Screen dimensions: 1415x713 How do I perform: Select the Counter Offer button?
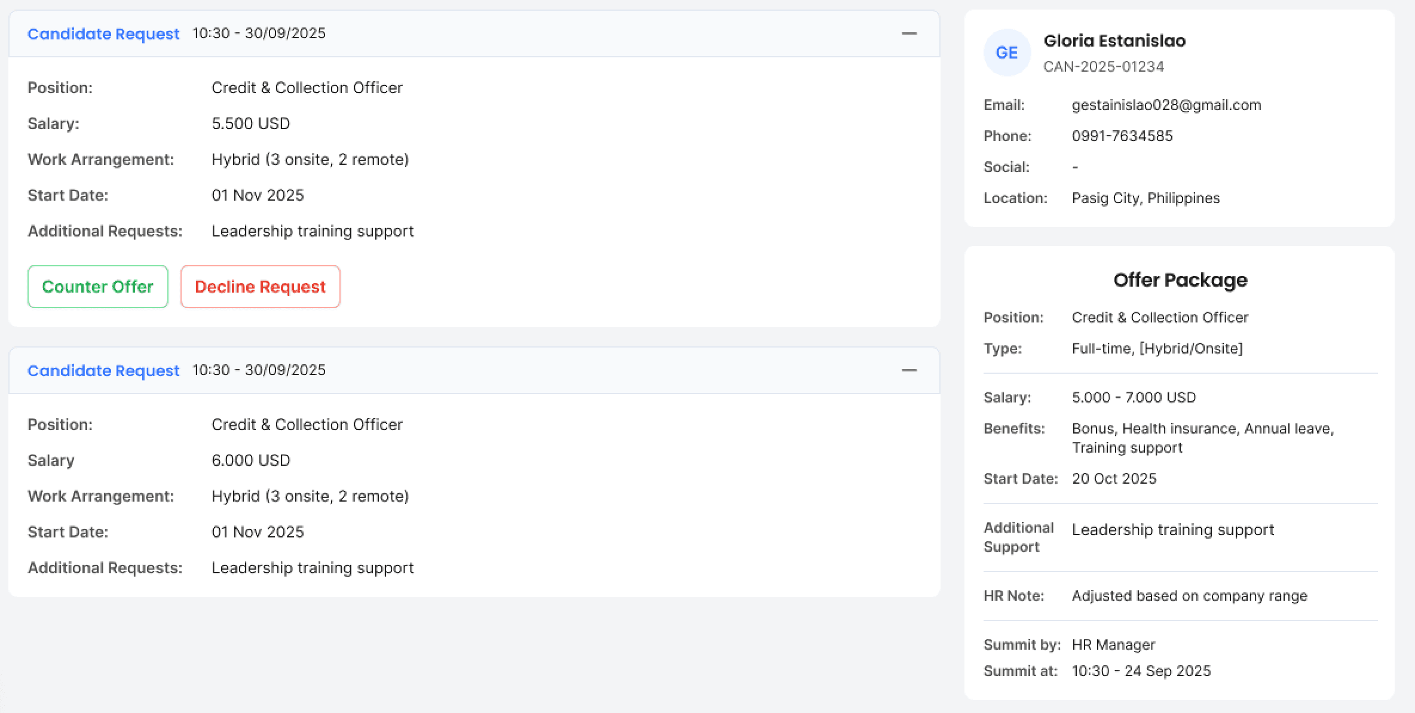(97, 287)
